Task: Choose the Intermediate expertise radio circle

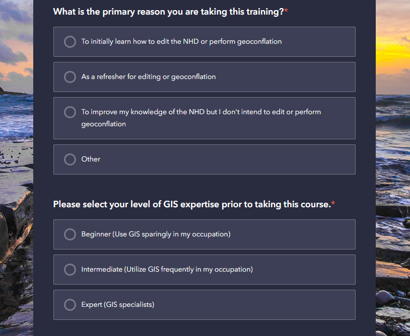Action: [70, 270]
